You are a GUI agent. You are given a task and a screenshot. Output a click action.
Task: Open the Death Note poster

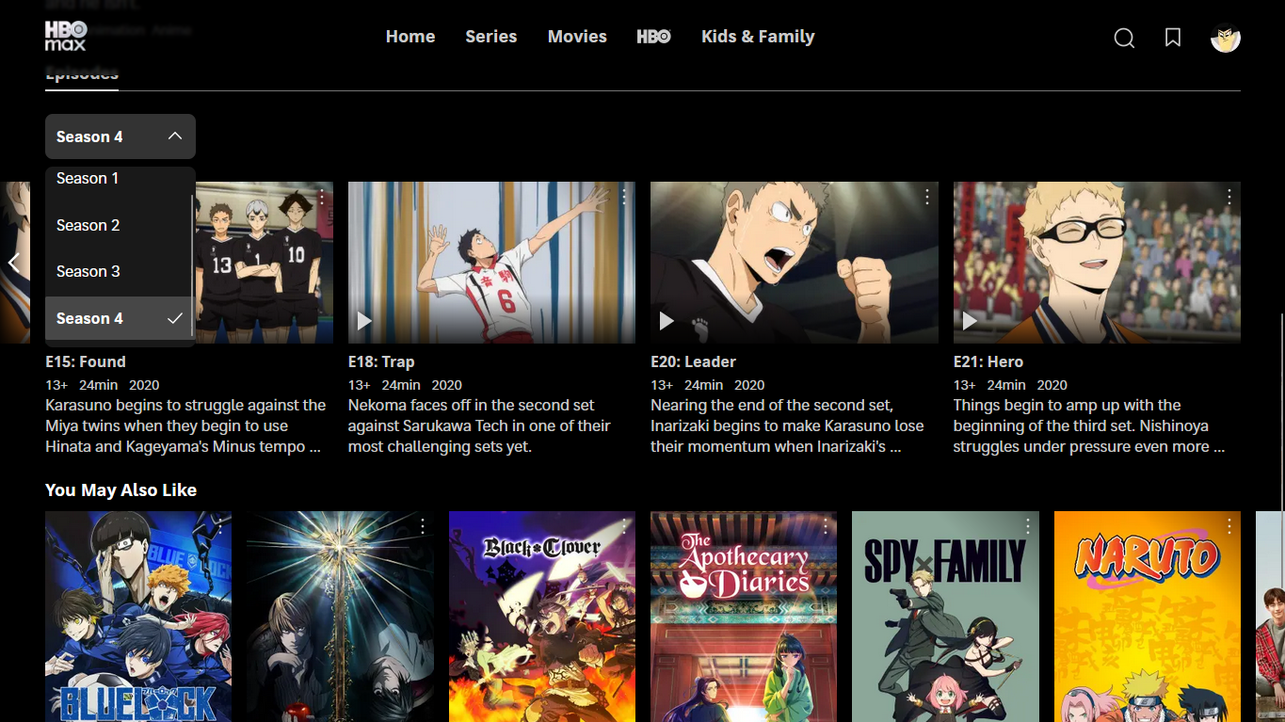(x=340, y=617)
